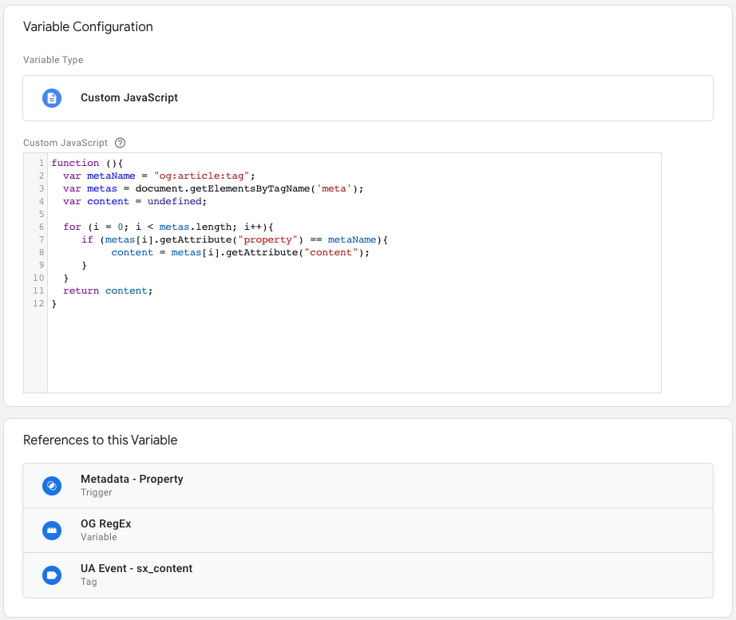Click the Variable Type label

(53, 60)
